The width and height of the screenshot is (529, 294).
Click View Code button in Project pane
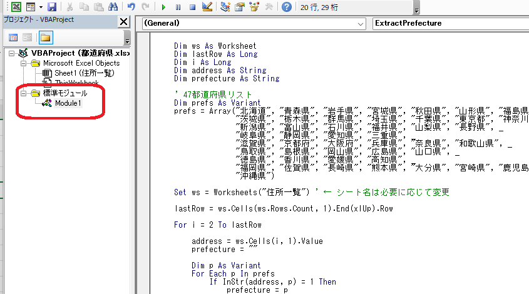point(13,37)
